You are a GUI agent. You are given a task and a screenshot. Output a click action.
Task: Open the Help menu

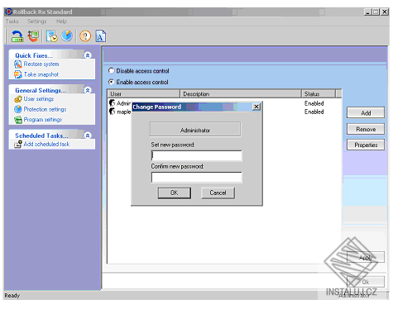click(61, 21)
